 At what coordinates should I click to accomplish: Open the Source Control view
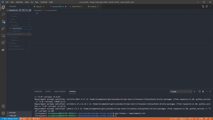tap(3, 21)
